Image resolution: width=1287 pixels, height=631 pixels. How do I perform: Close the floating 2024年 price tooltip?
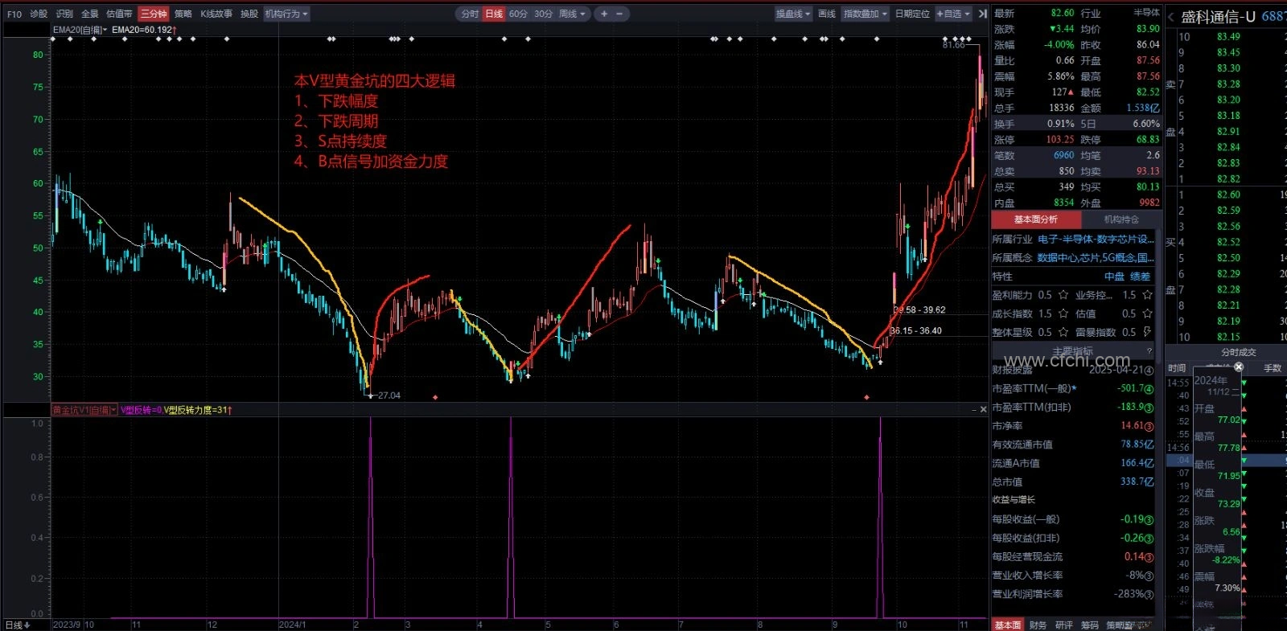pyautogui.click(x=1239, y=367)
